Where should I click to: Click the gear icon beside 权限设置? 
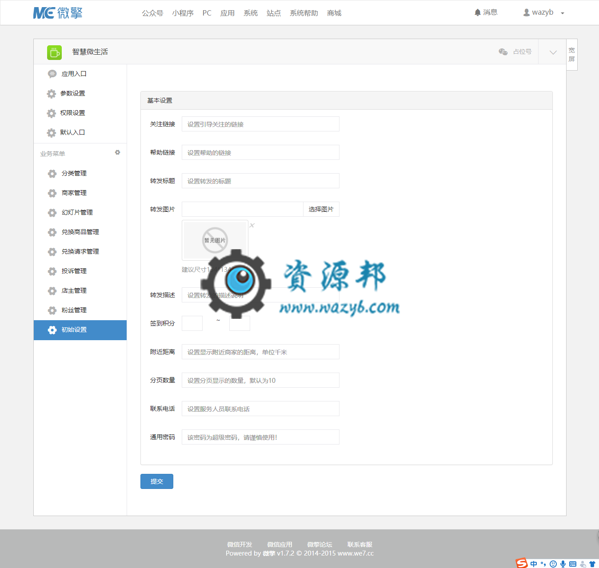tap(52, 113)
